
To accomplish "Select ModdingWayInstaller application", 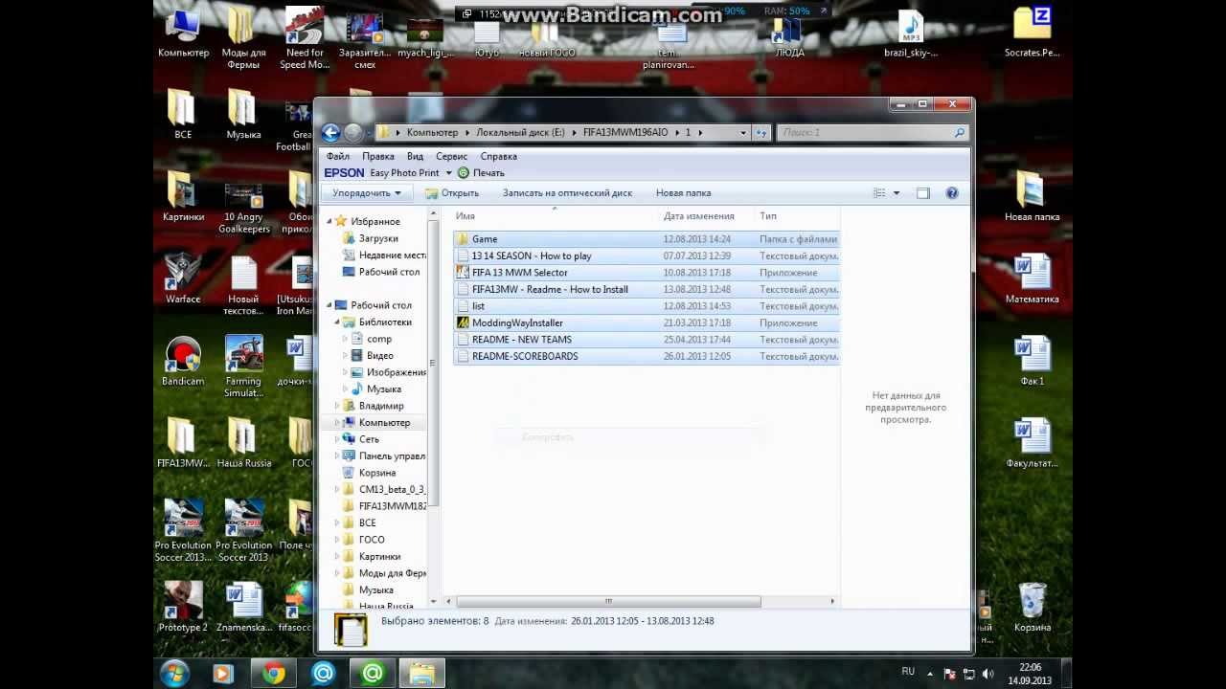I will pyautogui.click(x=517, y=322).
